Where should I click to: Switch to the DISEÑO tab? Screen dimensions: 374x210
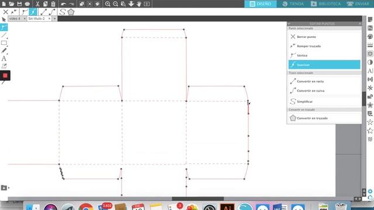[x=261, y=4]
